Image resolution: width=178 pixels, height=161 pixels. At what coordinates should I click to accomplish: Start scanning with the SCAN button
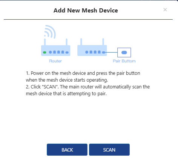tap(109, 150)
